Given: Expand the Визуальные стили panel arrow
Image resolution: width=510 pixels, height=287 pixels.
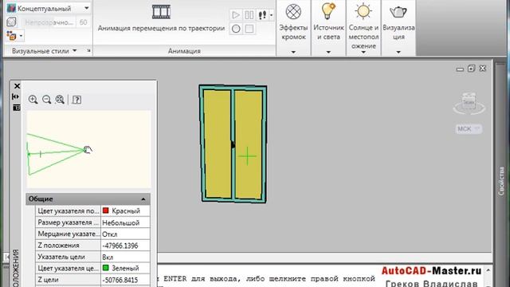Looking at the screenshot, I should click(75, 51).
